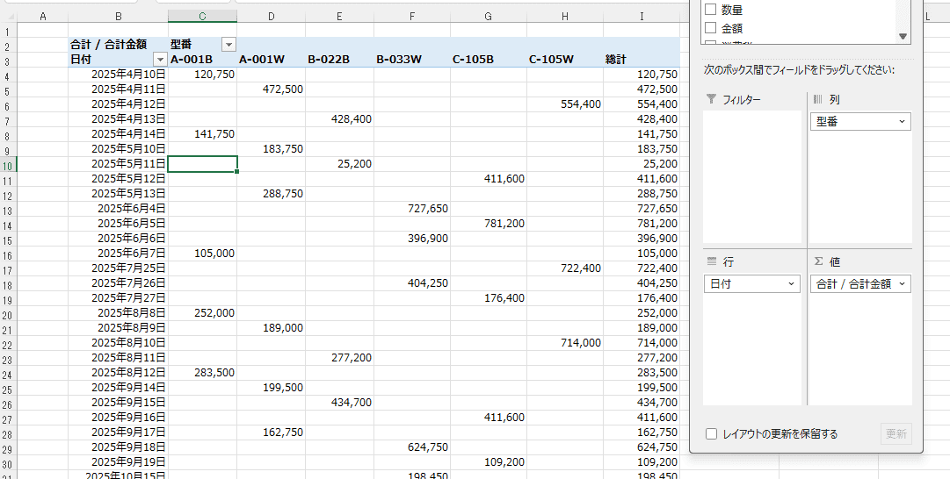Select 624,750 under B-033W column
This screenshot has height=479, width=950.
(412, 447)
